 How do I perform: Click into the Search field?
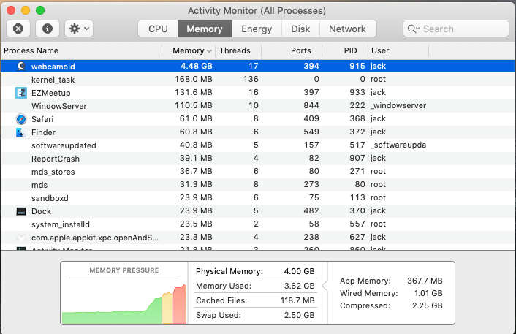[x=456, y=29]
